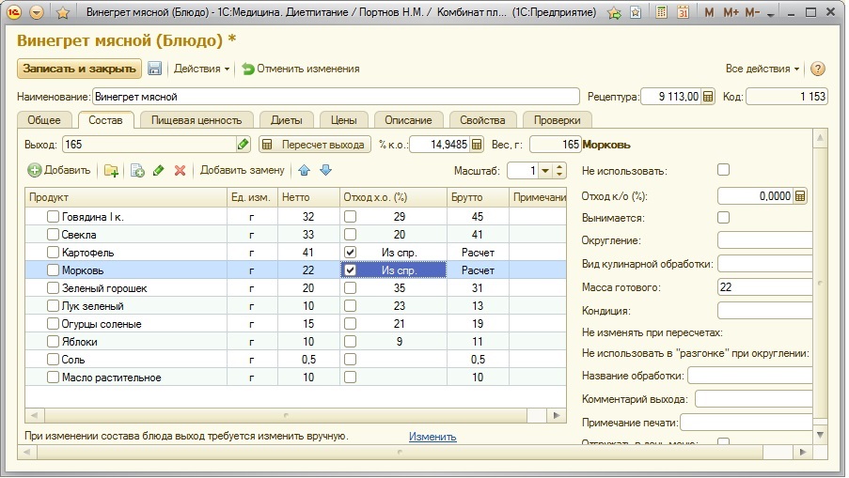The width and height of the screenshot is (849, 478).
Task: Click the Изменить link
Action: [x=432, y=437]
